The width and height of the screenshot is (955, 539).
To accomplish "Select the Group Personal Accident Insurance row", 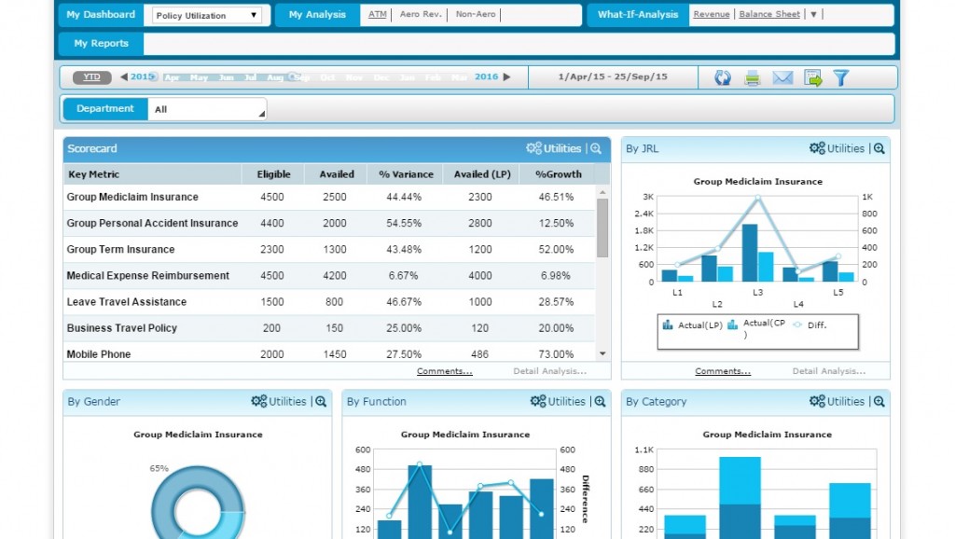I will click(x=329, y=224).
